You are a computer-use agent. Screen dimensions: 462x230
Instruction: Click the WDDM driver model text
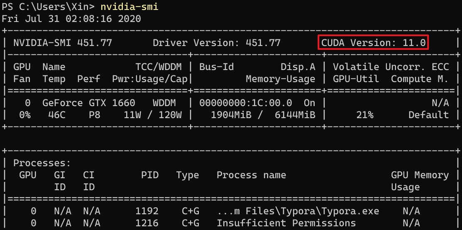point(164,103)
